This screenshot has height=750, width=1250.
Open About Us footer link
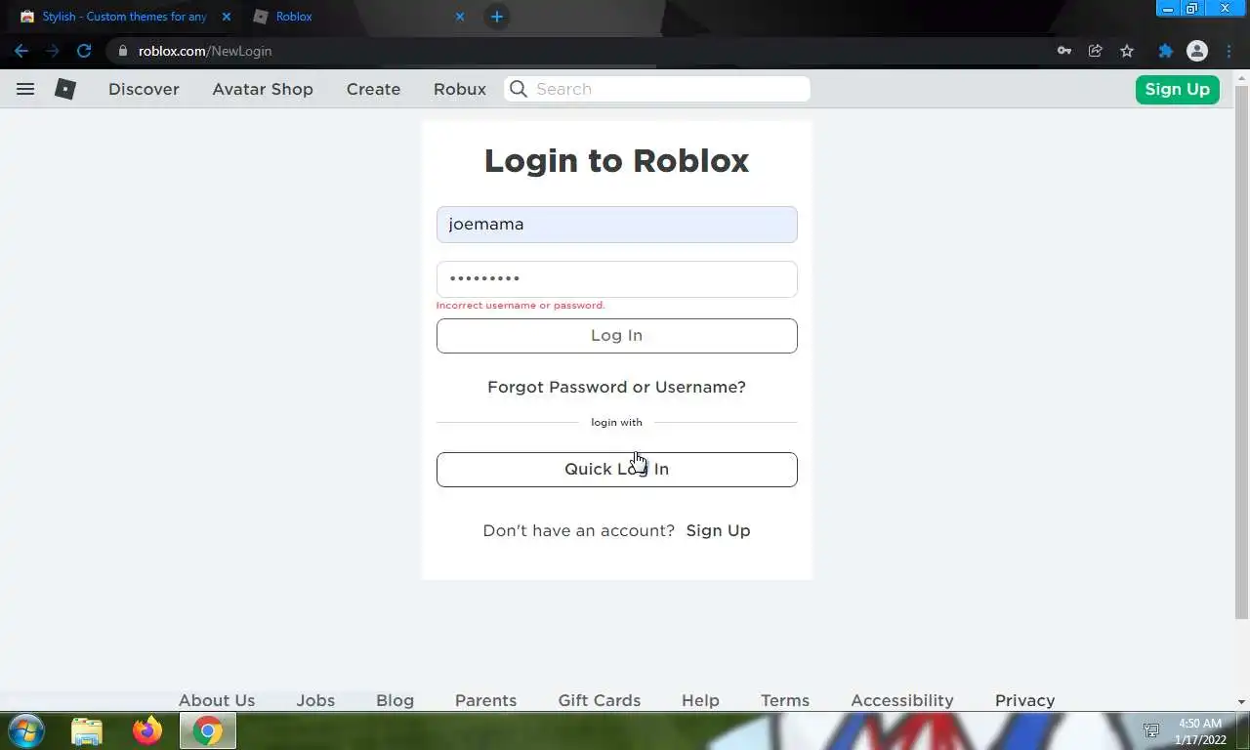point(217,700)
